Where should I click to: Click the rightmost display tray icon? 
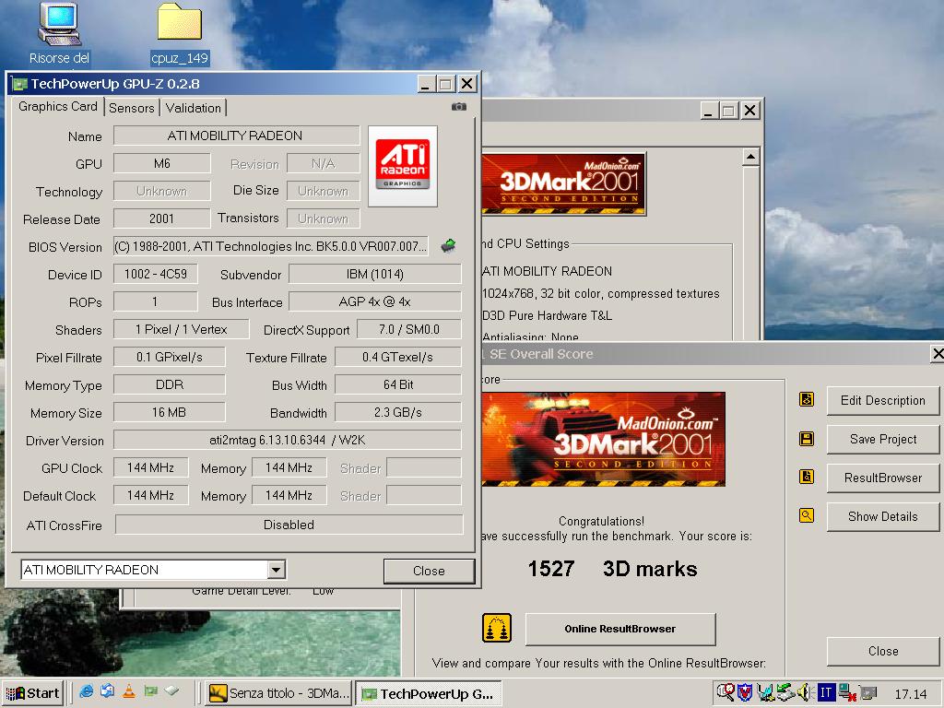point(868,693)
